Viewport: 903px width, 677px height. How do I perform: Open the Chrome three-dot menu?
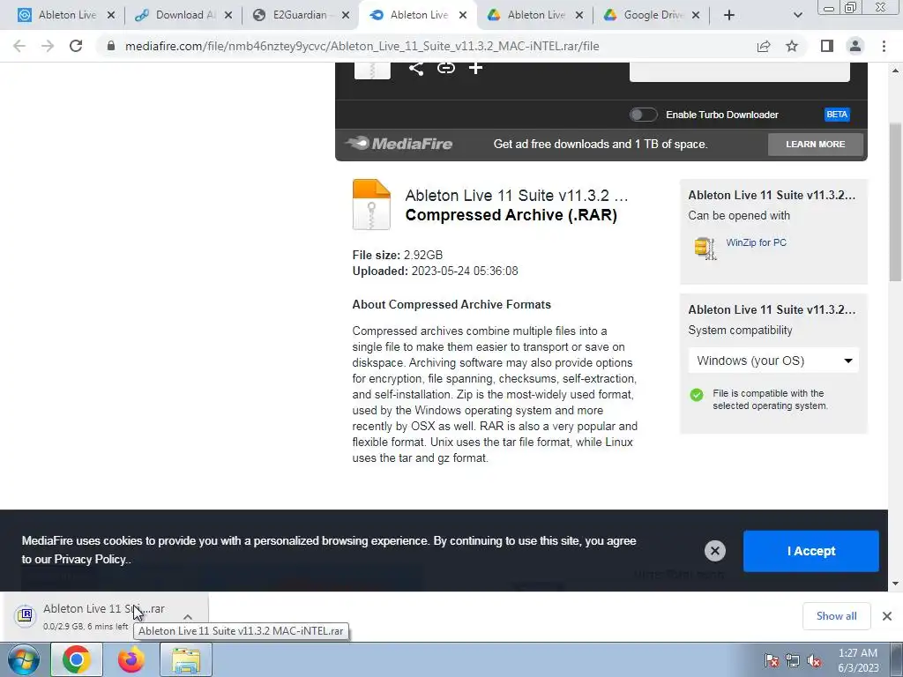pos(884,46)
